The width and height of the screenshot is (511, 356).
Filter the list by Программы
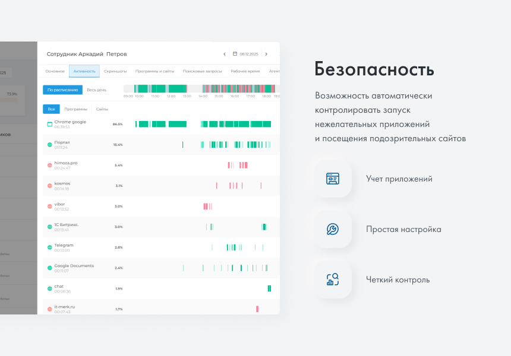[76, 109]
